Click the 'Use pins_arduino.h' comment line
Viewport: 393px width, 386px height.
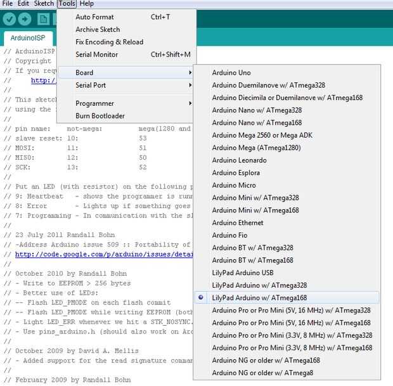[98, 331]
